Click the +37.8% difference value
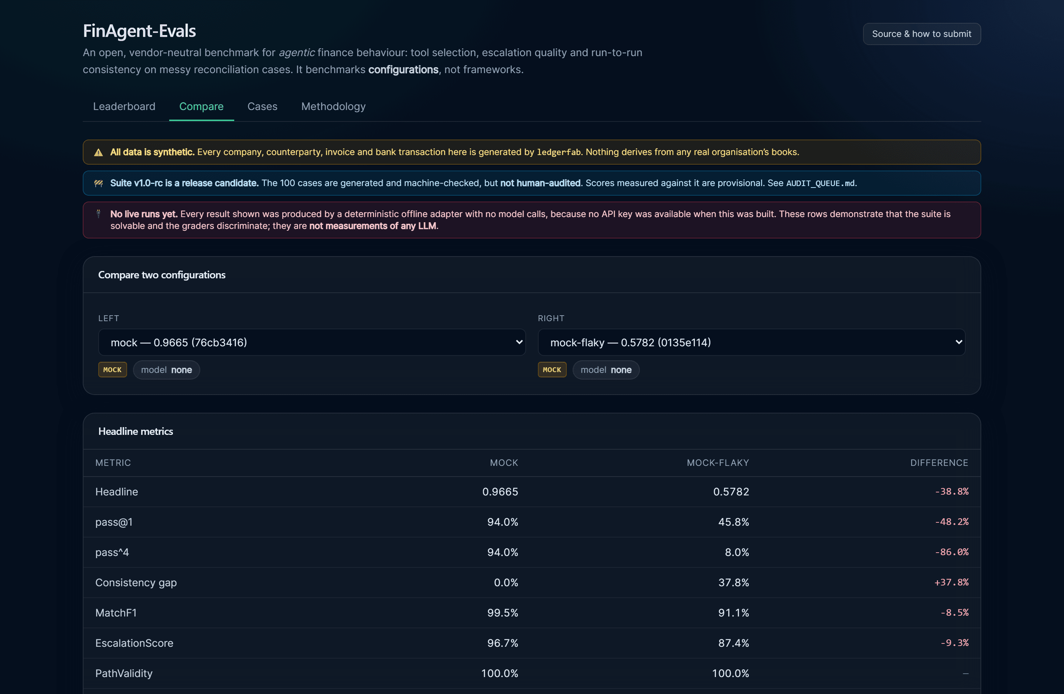The height and width of the screenshot is (694, 1064). [x=951, y=583]
